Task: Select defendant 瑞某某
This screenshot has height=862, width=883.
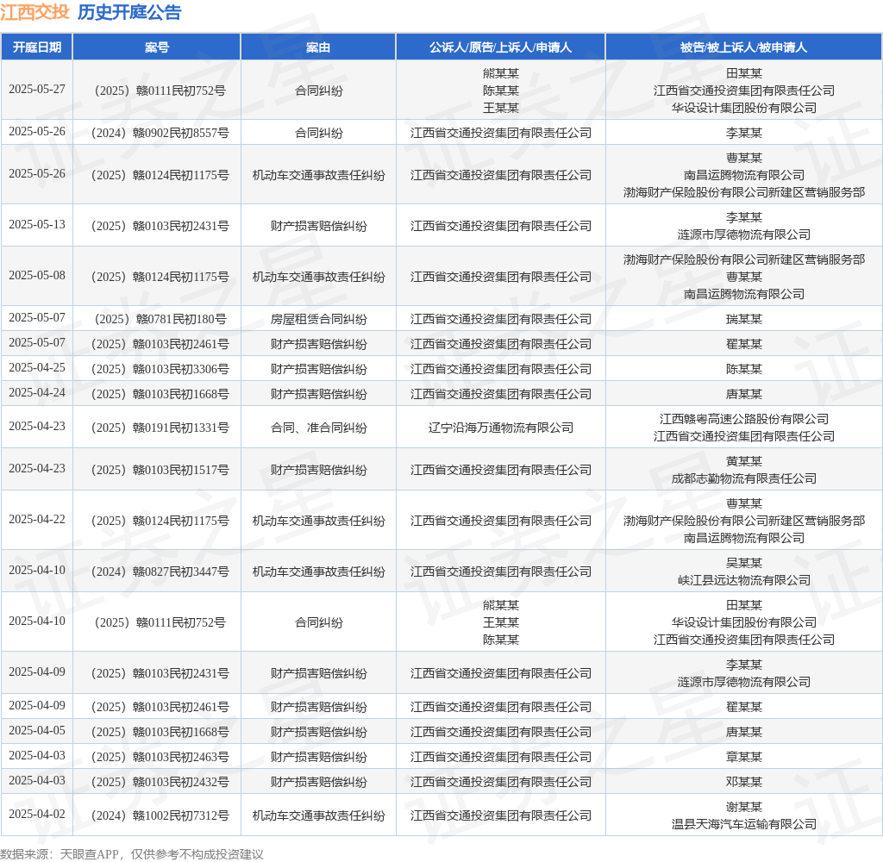Action: (744, 319)
